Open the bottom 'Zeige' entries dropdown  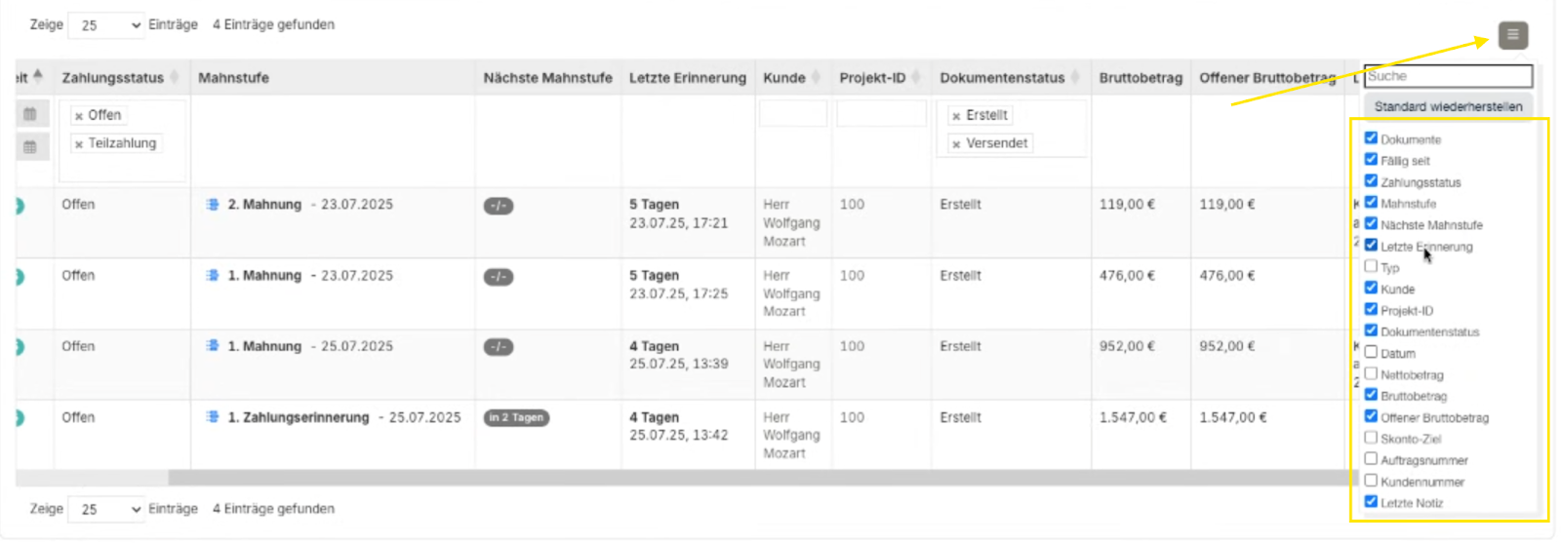tap(106, 509)
